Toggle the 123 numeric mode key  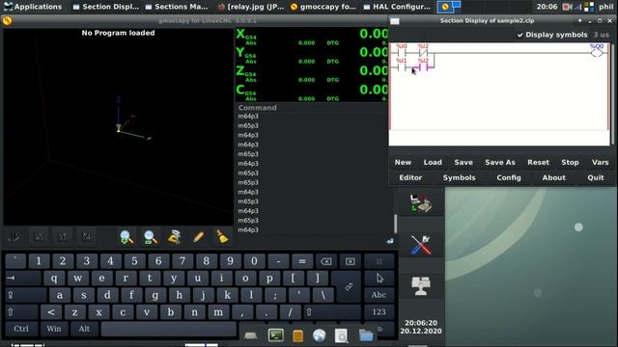point(379,312)
